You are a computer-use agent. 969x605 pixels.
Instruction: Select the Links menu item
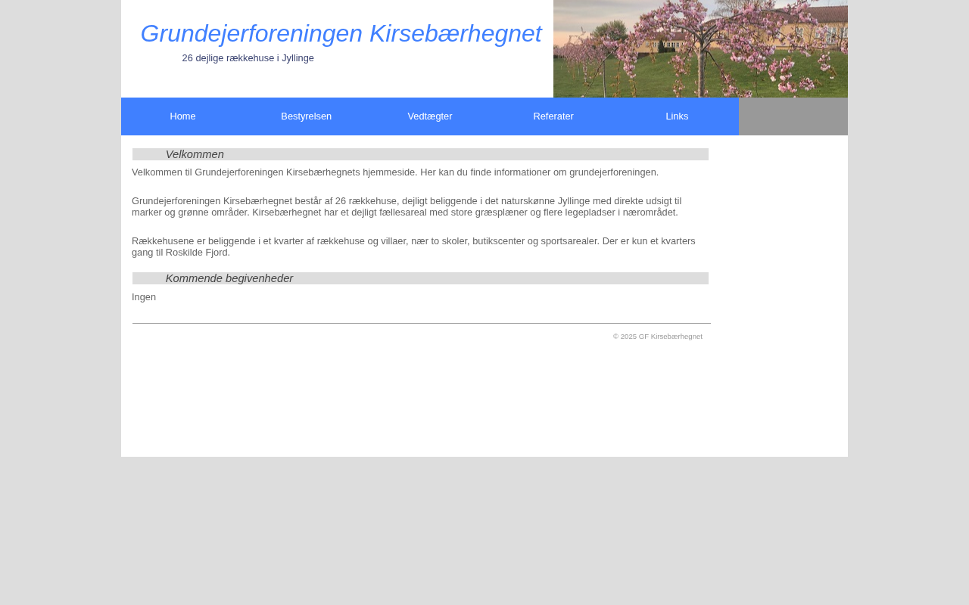677,116
